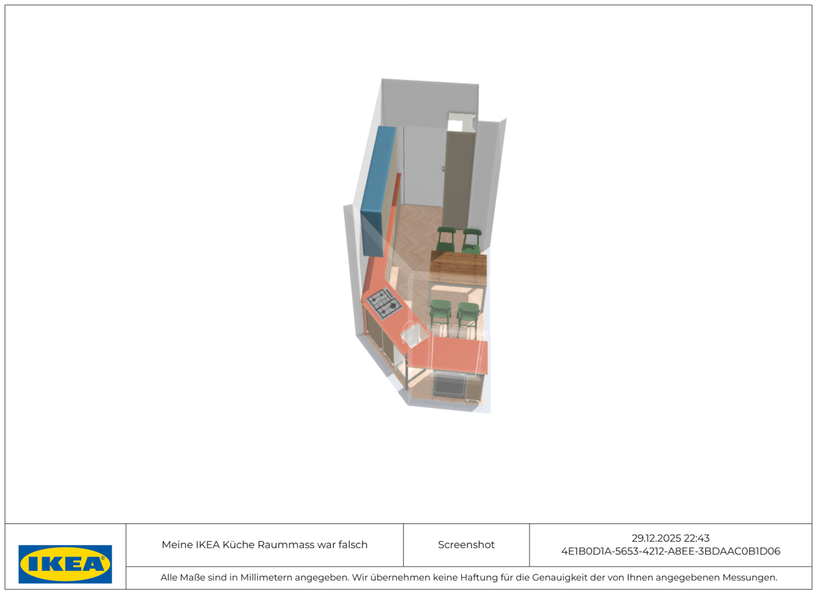Viewport: 817px width, 594px height.
Task: Click the millimeter disclaimer text
Action: tap(468, 578)
